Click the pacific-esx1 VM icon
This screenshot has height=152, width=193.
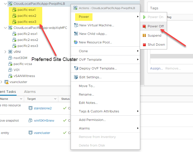tap(15, 10)
